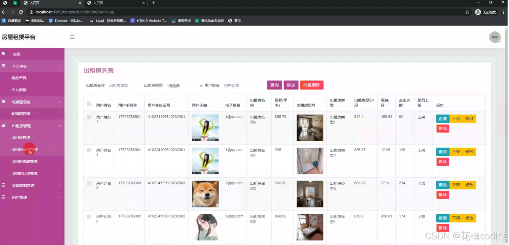509x245 pixels.
Task: Click the grid icon beside 轮播图信息
Action: 4,102
